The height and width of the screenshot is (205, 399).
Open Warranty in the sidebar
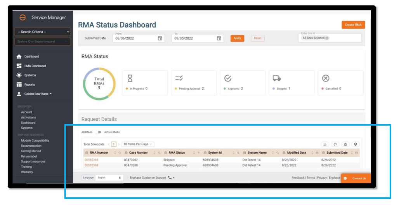tap(27, 172)
